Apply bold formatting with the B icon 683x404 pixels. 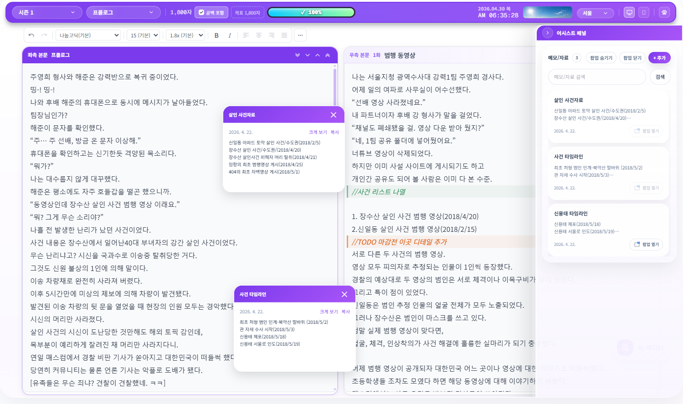click(217, 35)
